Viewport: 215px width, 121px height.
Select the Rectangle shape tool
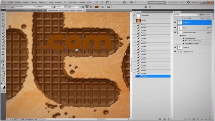tap(3, 68)
